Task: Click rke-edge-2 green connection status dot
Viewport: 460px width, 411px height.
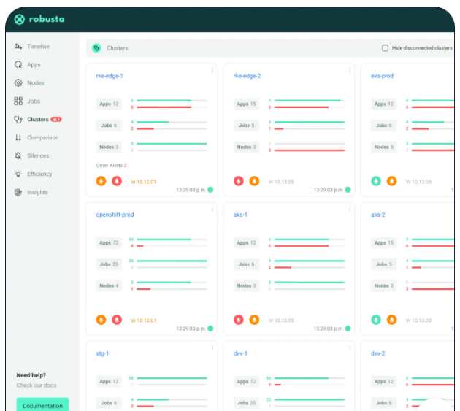Action: click(348, 190)
